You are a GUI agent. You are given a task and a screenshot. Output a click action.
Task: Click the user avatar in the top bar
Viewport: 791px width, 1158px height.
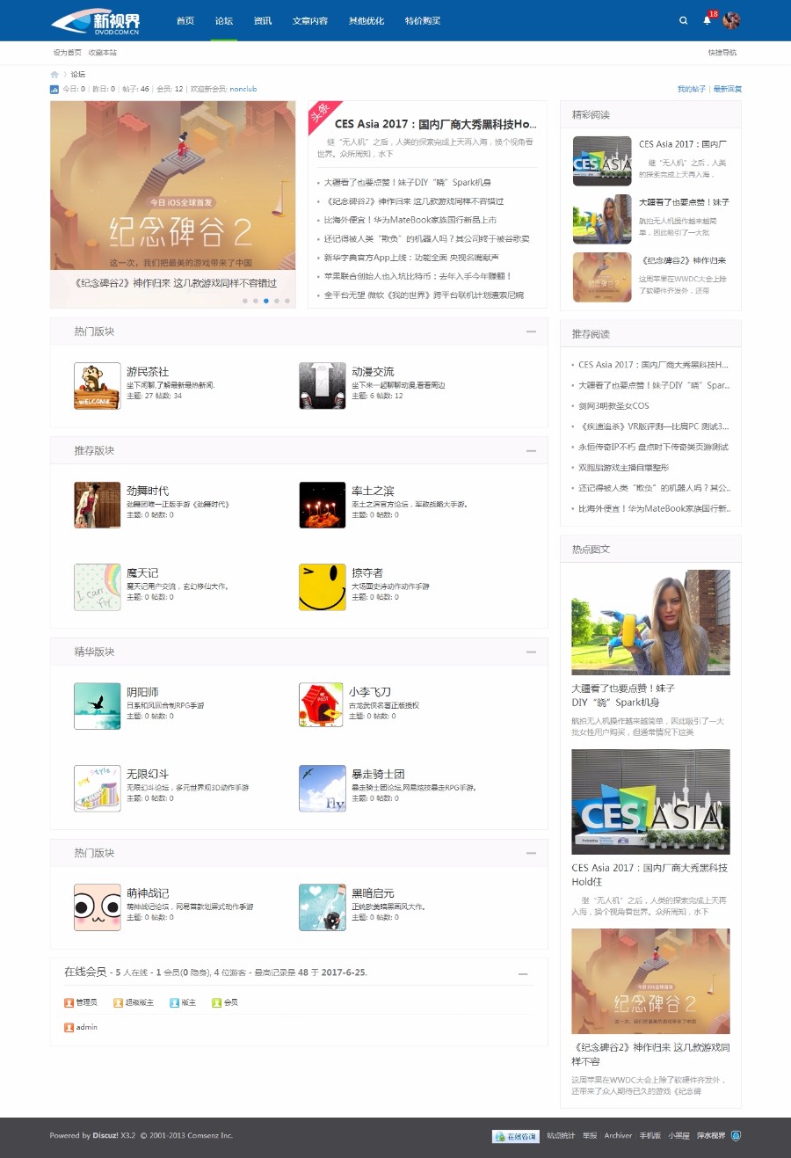click(x=729, y=20)
